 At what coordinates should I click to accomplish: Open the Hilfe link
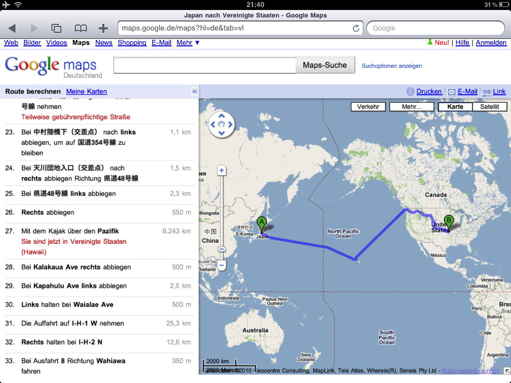(462, 43)
